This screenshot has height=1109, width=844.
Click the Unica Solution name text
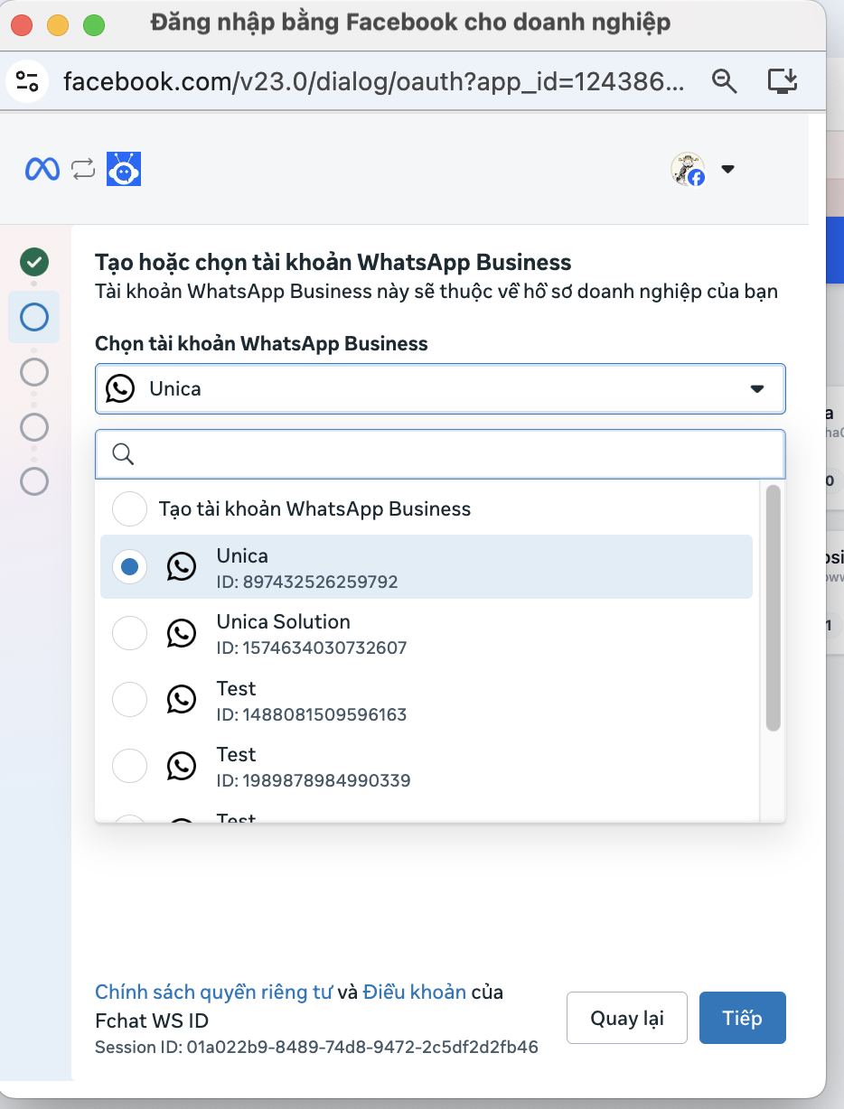pos(284,622)
